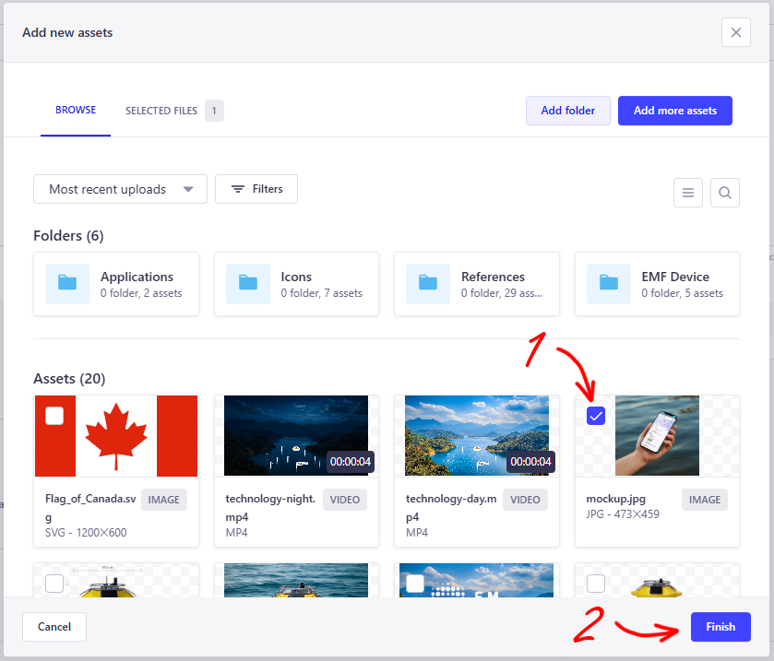
Task: Open the asset search magnifier icon
Action: coord(725,193)
